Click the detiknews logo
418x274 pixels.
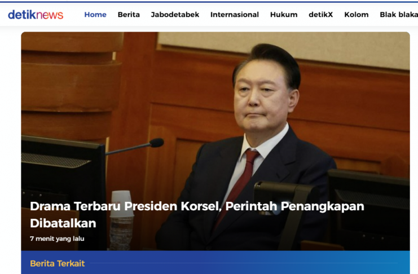click(36, 15)
